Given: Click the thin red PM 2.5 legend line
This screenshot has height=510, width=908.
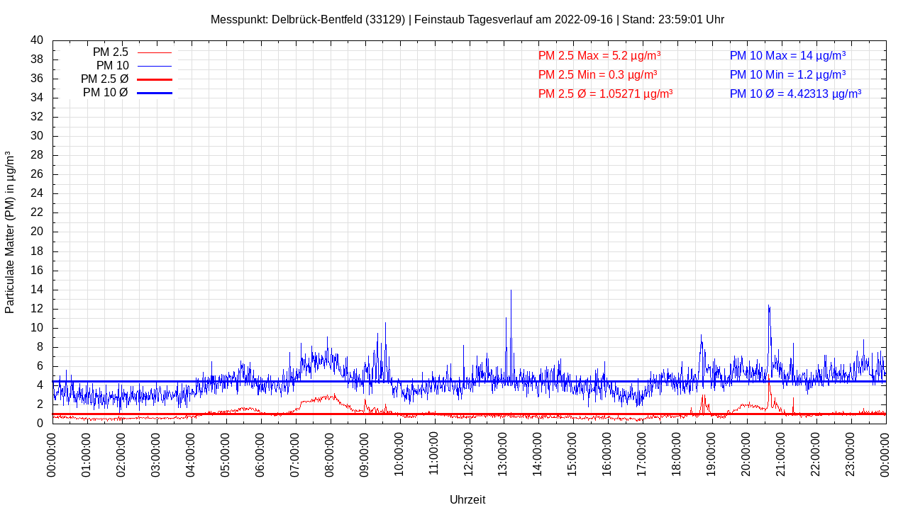Looking at the screenshot, I should click(155, 52).
